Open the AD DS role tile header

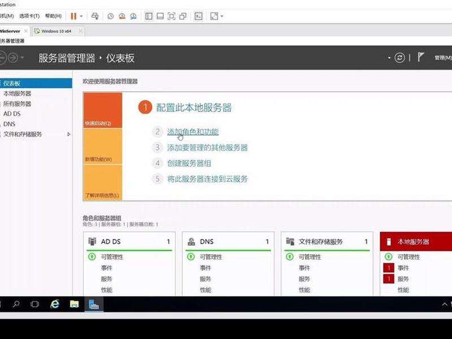click(x=129, y=242)
